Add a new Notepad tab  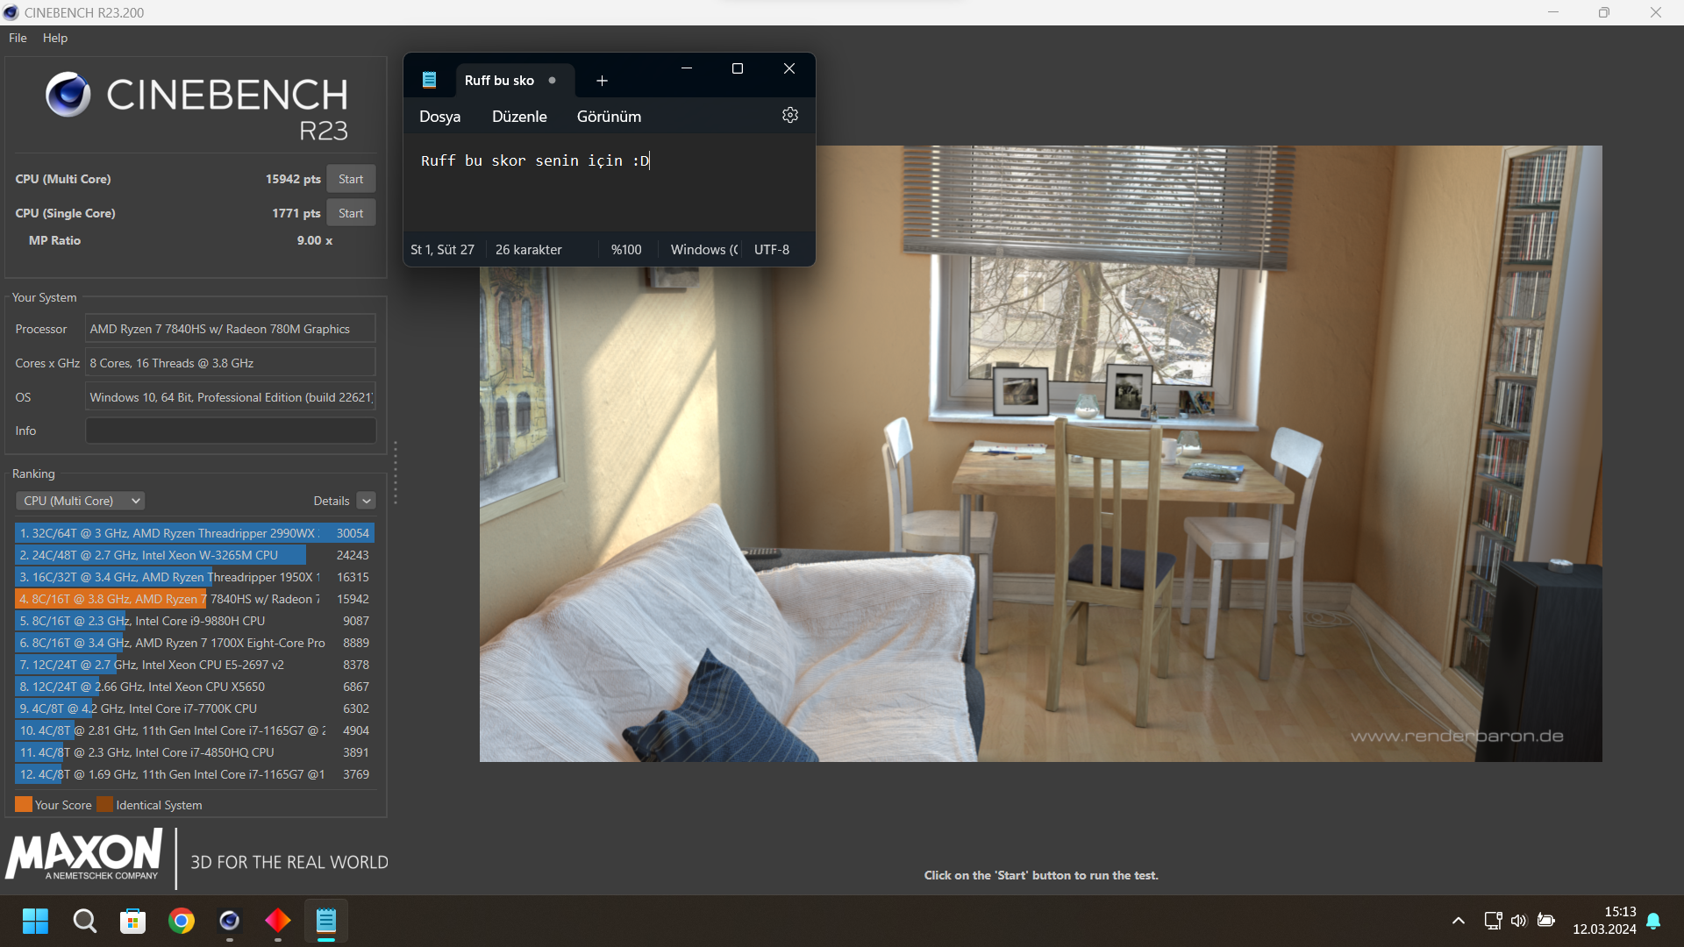click(x=602, y=81)
